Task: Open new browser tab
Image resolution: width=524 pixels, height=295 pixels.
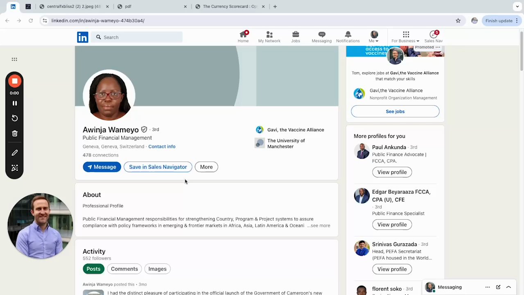Action: [275, 7]
